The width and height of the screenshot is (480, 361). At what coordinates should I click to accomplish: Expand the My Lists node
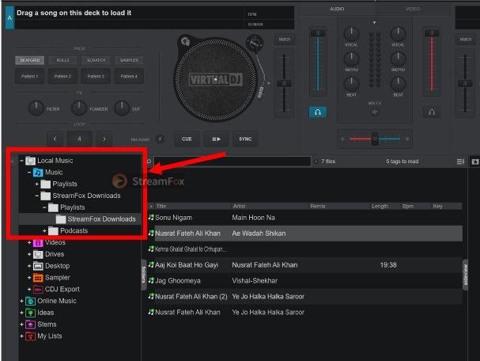click(x=21, y=336)
